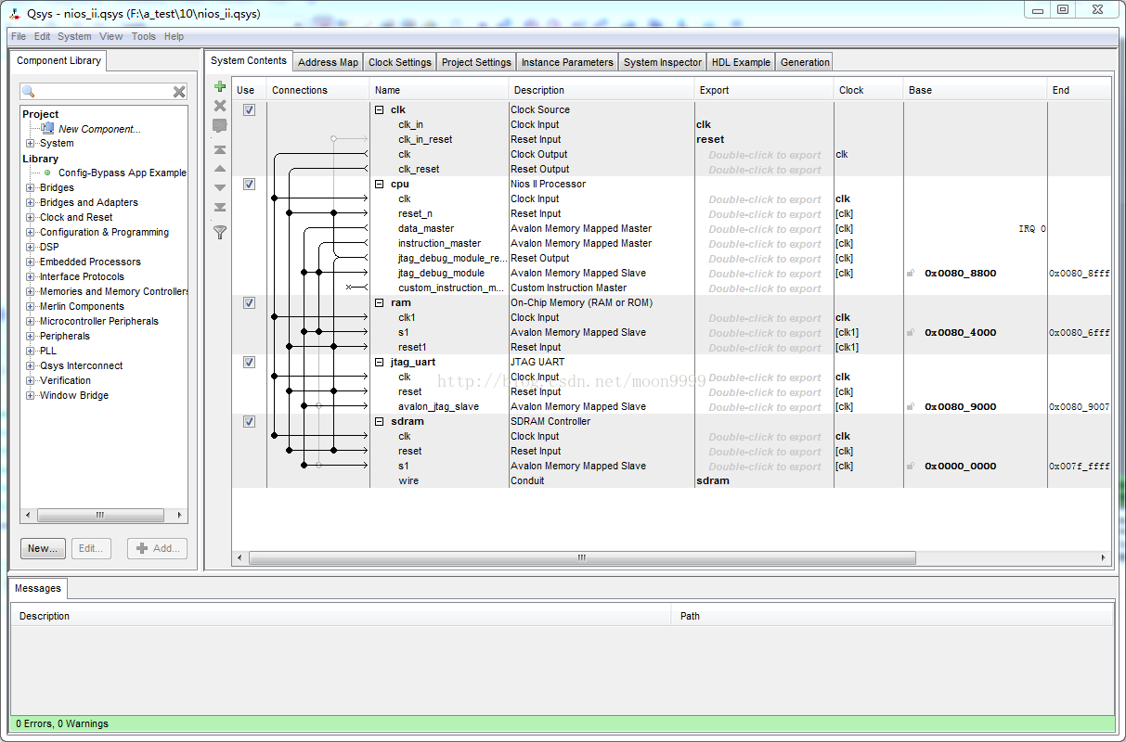The height and width of the screenshot is (742, 1126).
Task: Click the move down triangle icon
Action: [x=220, y=188]
